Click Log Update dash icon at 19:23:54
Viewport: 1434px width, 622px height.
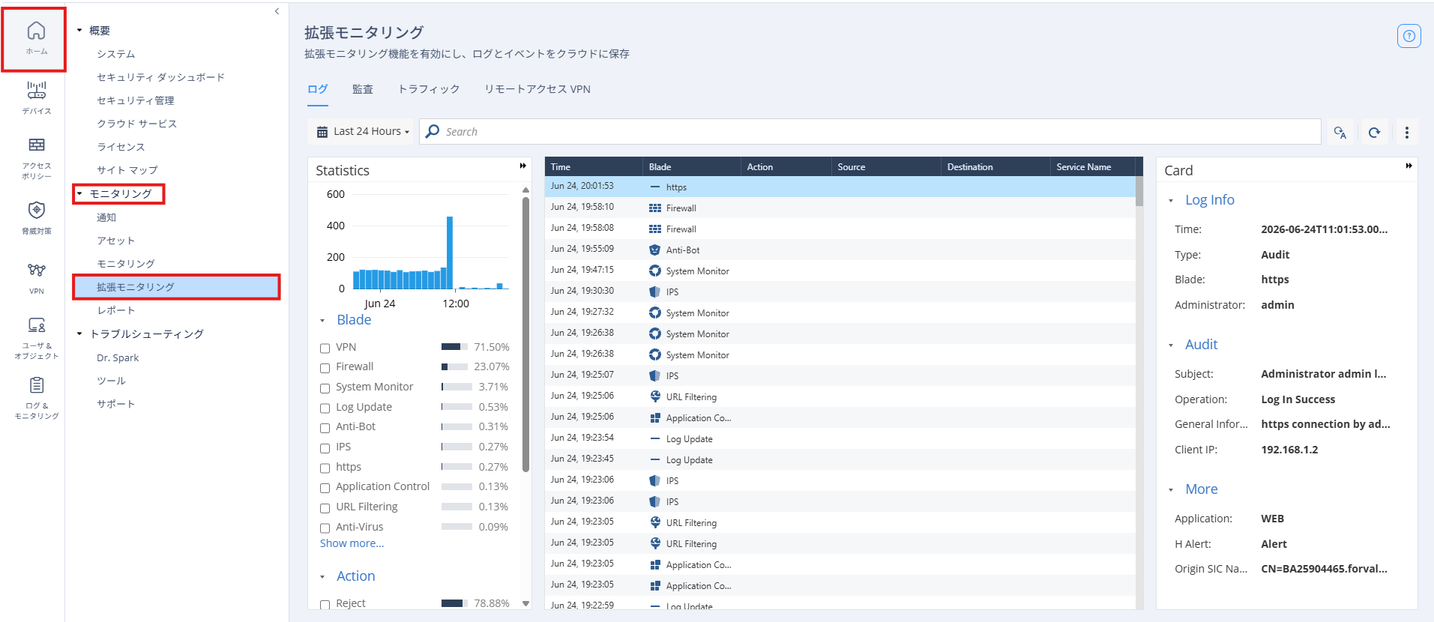pyautogui.click(x=654, y=439)
